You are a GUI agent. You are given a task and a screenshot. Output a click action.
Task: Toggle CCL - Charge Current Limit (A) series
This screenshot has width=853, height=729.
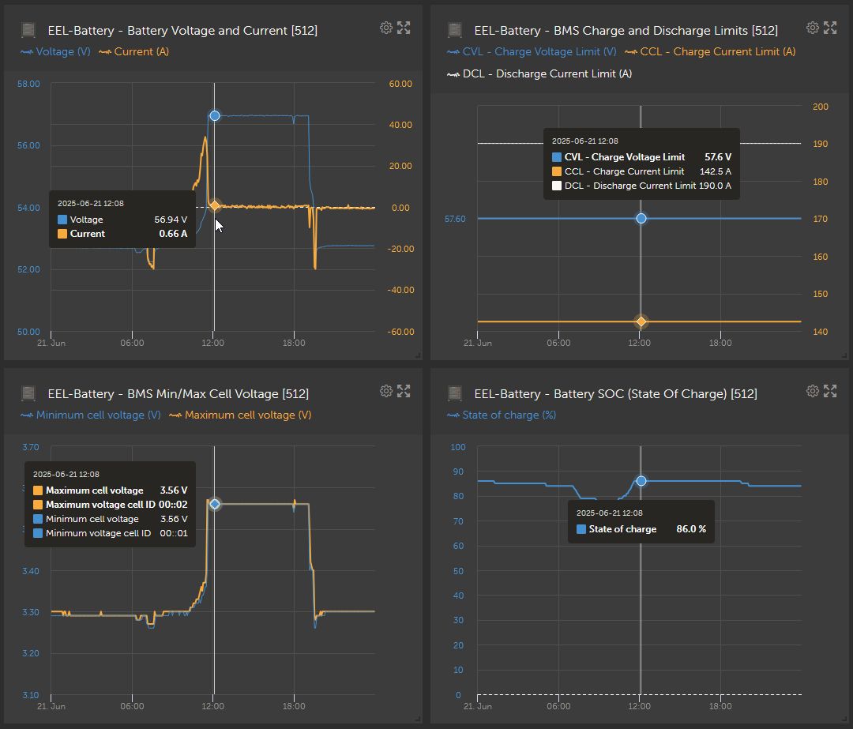[x=710, y=51]
